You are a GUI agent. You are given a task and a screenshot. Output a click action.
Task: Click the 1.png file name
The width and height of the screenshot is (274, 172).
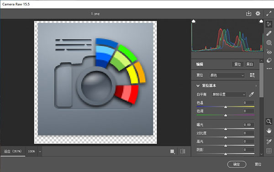pos(95,14)
